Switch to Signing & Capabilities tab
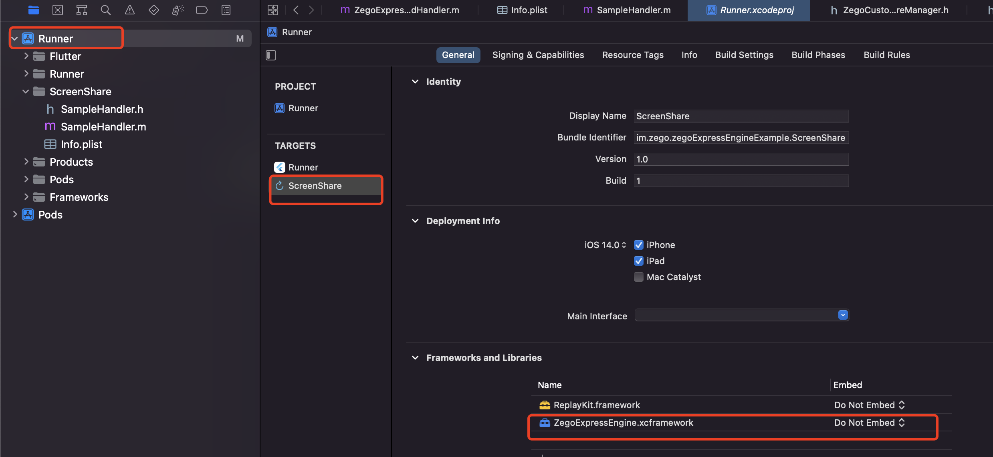 pyautogui.click(x=538, y=55)
